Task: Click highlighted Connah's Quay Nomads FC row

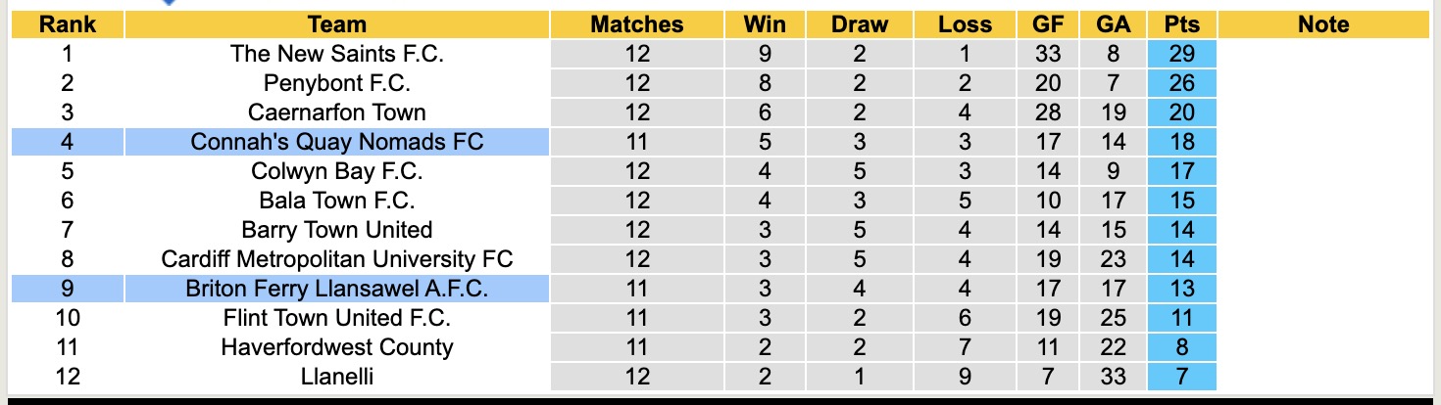Action: [337, 142]
